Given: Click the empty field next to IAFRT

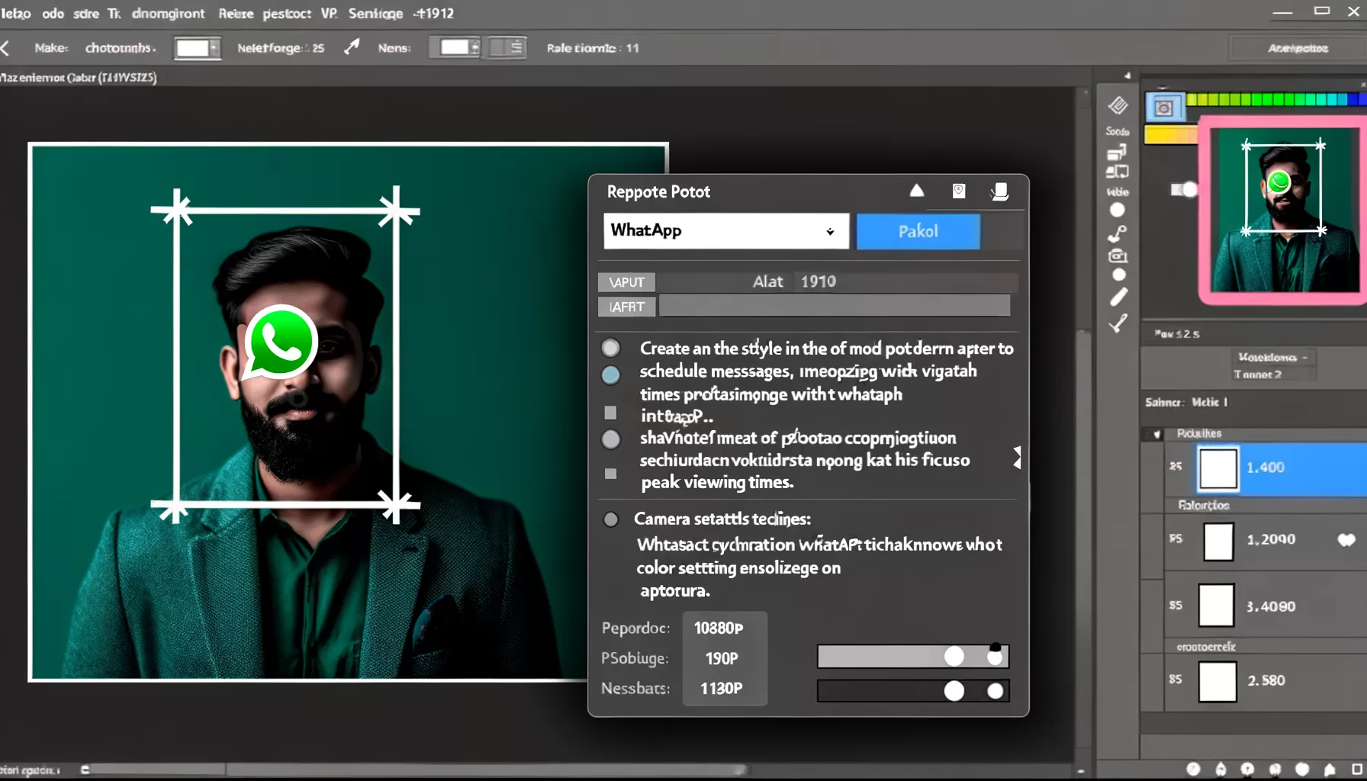Looking at the screenshot, I should pyautogui.click(x=835, y=307).
